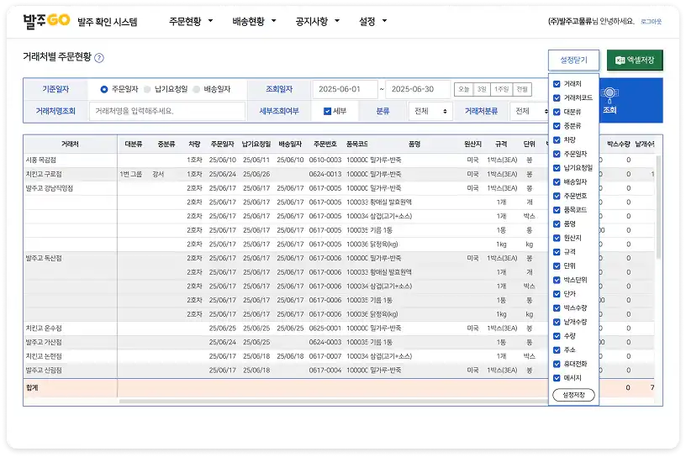Click the table horizontal scrollbar

[333, 401]
